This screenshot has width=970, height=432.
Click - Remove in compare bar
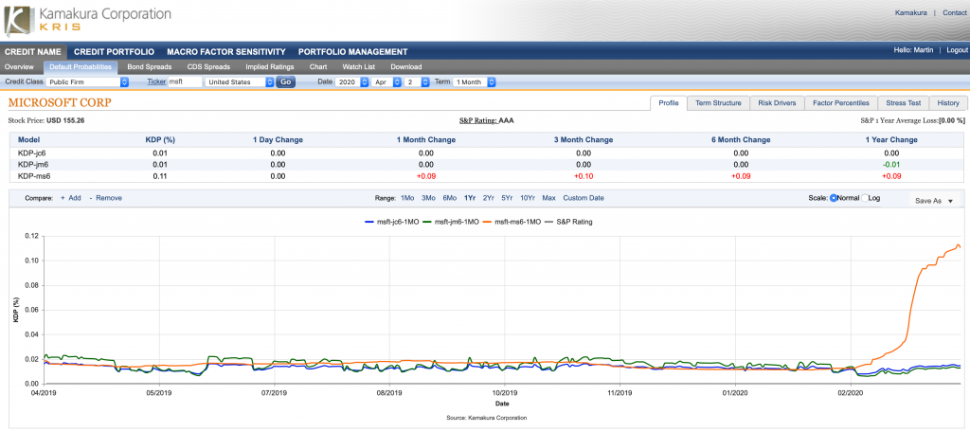coord(106,198)
